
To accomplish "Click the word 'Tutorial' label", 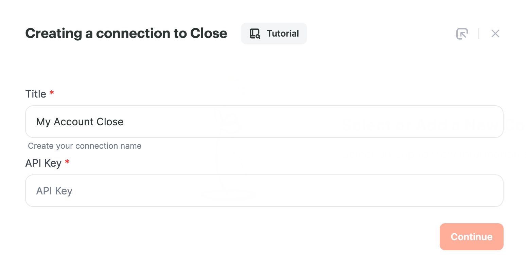I will click(x=283, y=34).
